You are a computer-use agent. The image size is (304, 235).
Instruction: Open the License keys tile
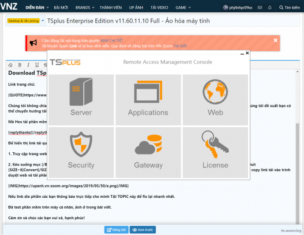click(215, 153)
